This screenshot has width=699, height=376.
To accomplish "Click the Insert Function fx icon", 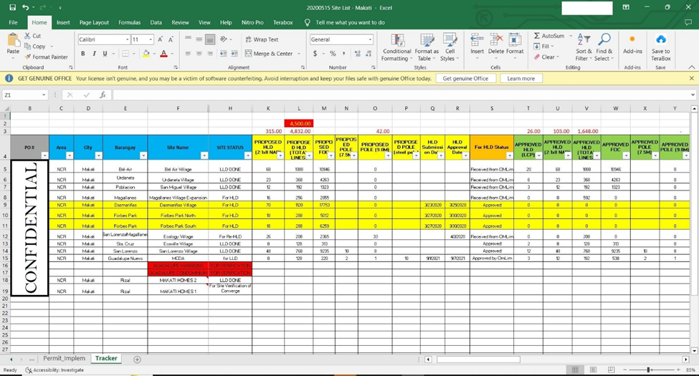I will [103, 95].
